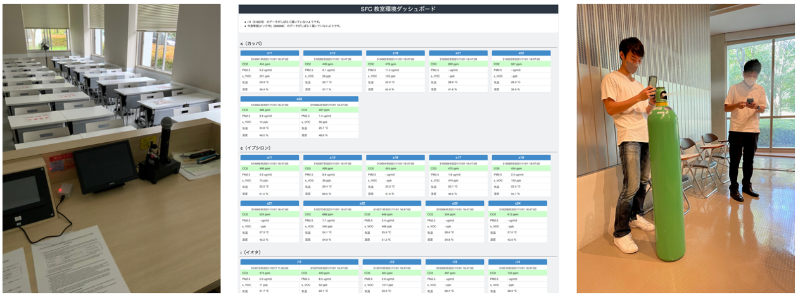Click ι13 CO2 reading 497 ppm

(x=451, y=272)
